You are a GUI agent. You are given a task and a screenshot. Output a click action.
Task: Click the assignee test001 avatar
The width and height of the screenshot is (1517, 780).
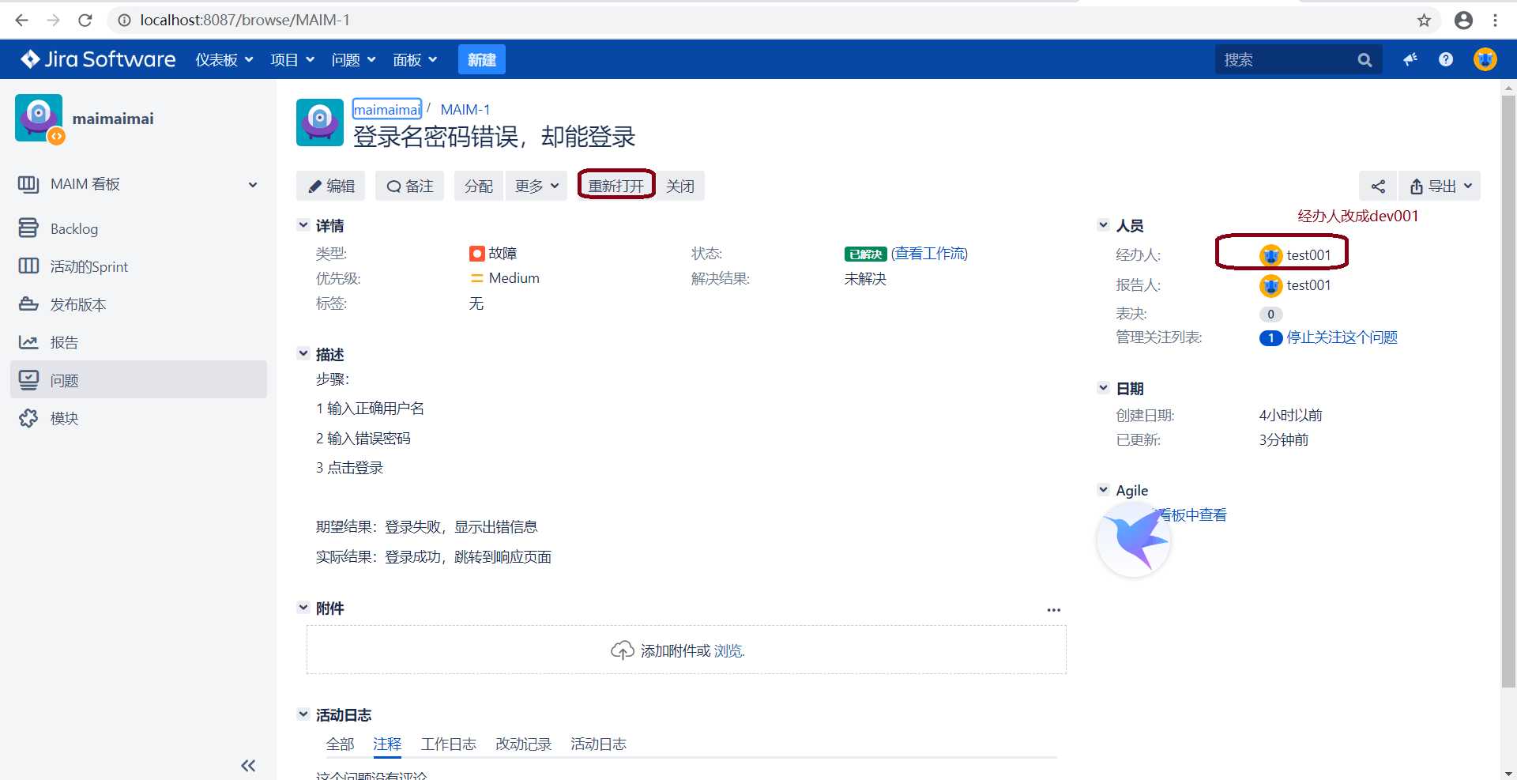click(1270, 255)
